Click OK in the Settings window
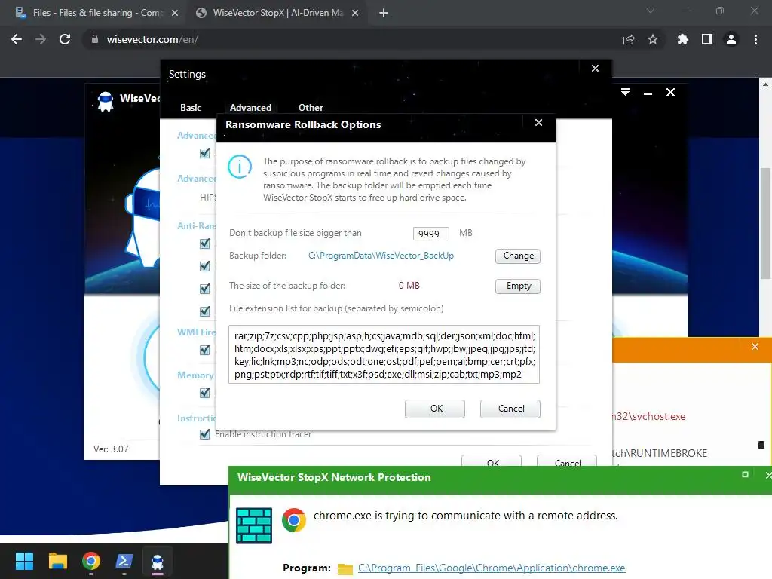The height and width of the screenshot is (579, 772). pyautogui.click(x=492, y=461)
